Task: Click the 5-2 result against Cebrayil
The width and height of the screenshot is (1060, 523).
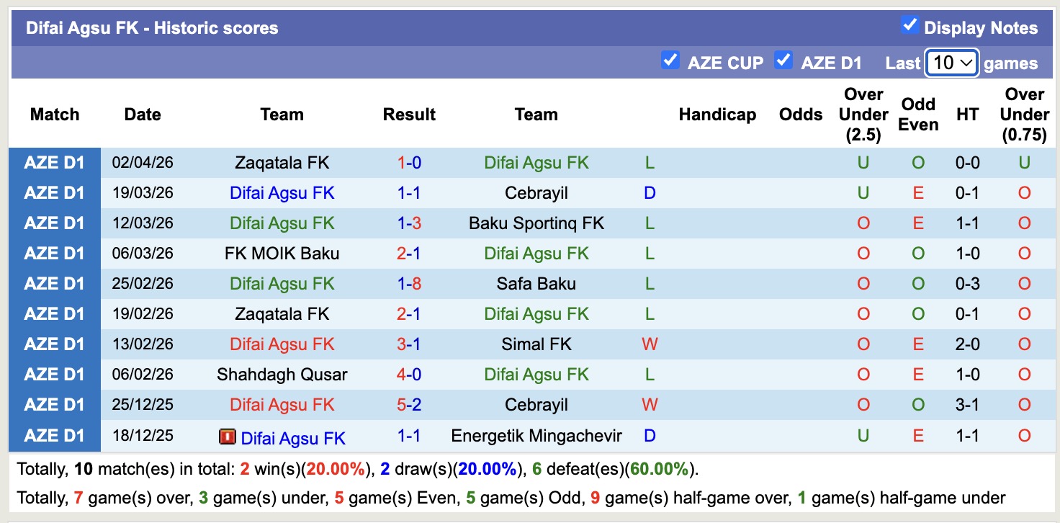Action: coord(409,405)
